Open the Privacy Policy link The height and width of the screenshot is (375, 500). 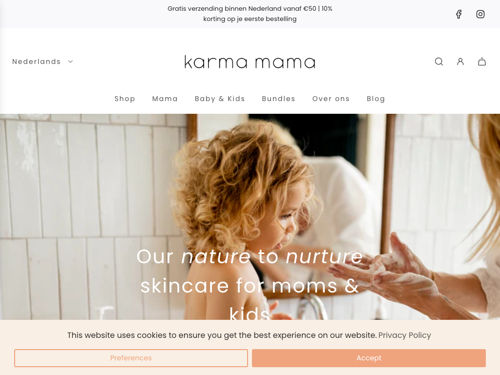(x=404, y=335)
